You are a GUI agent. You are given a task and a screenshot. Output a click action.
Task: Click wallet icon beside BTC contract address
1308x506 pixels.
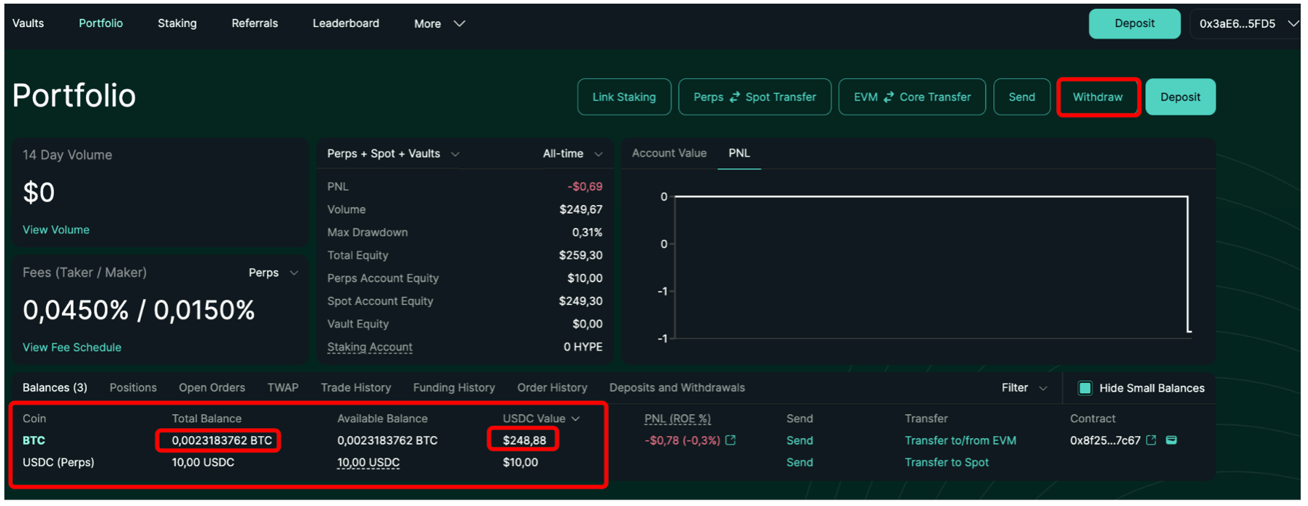coord(1172,440)
